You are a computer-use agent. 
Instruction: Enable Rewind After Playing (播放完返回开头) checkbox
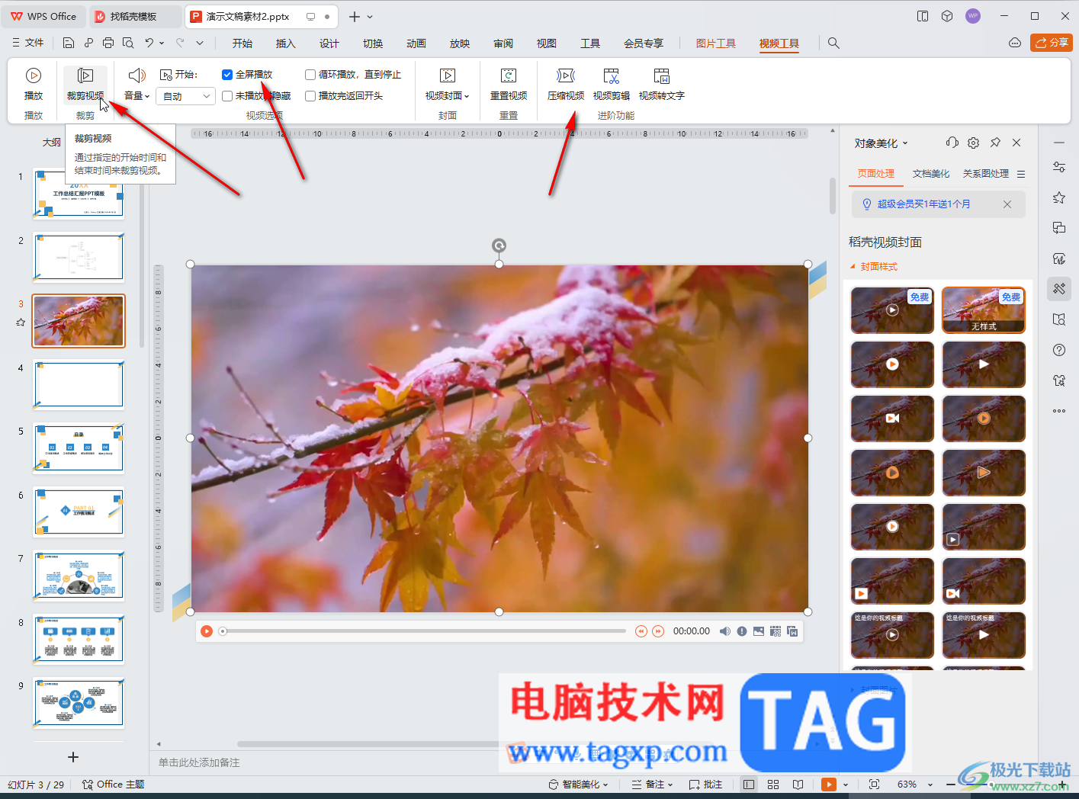point(310,96)
